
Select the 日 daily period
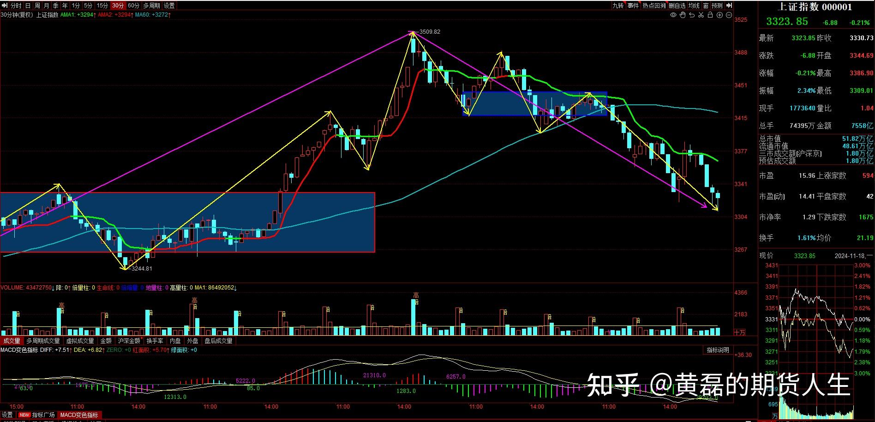click(28, 6)
